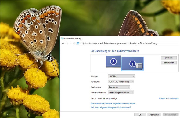Navigate to Anzeige breadcrumb
The image size is (180, 118).
point(133,43)
